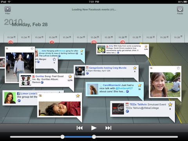Open the Gorillaz song title link
The image size is (188, 141).
tap(40, 76)
